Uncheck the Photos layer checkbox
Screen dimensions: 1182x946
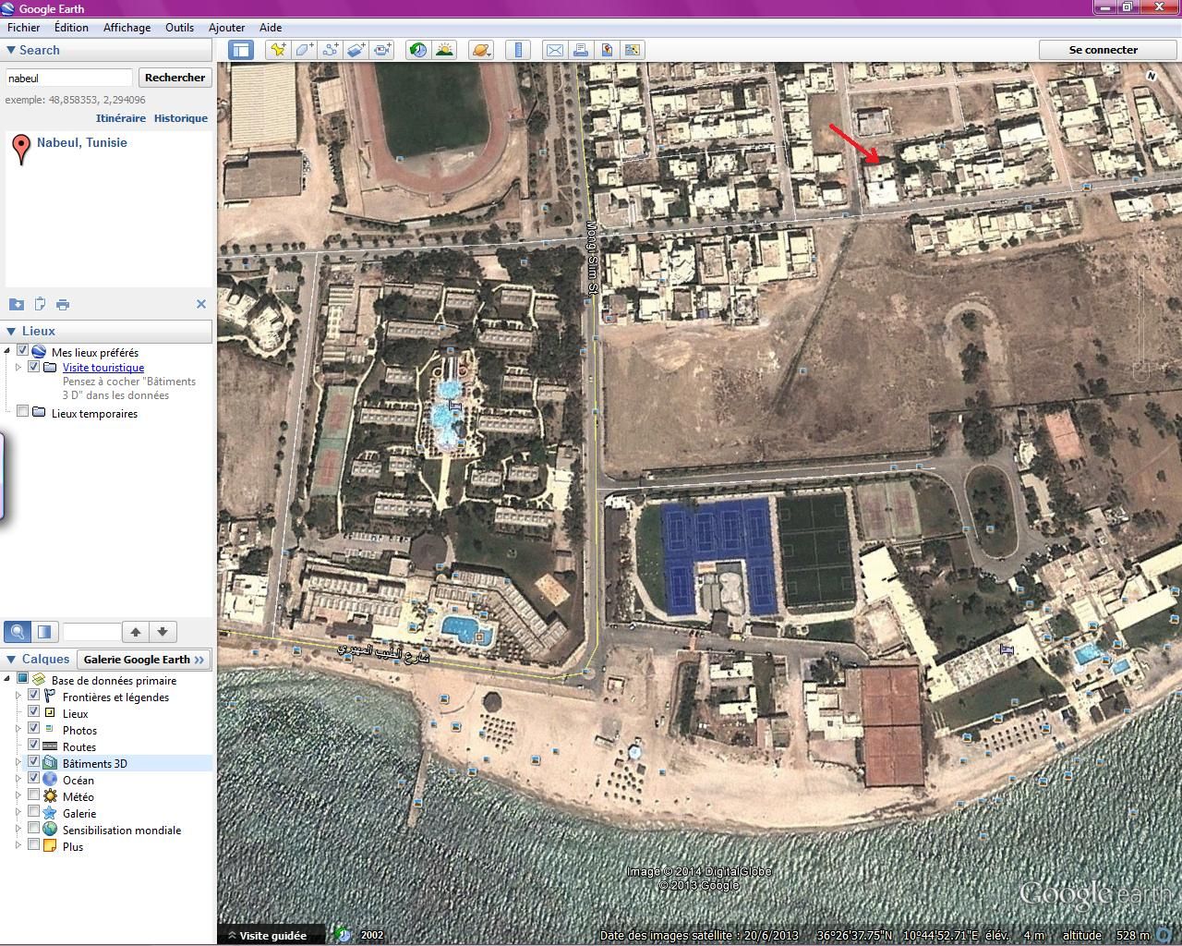[x=34, y=729]
